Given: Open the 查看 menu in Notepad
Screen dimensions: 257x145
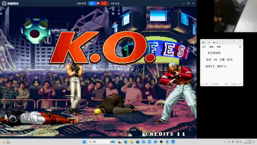Looking at the screenshot, I should (x=219, y=47).
